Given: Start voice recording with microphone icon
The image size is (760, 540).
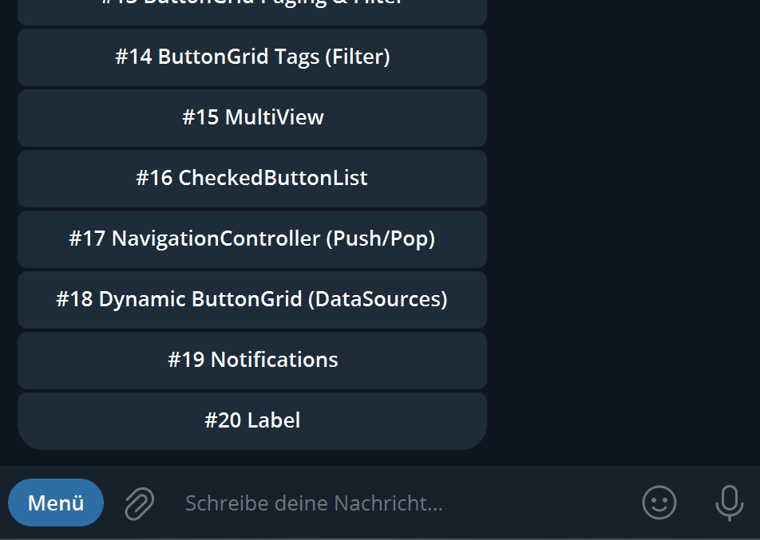Looking at the screenshot, I should 729,503.
